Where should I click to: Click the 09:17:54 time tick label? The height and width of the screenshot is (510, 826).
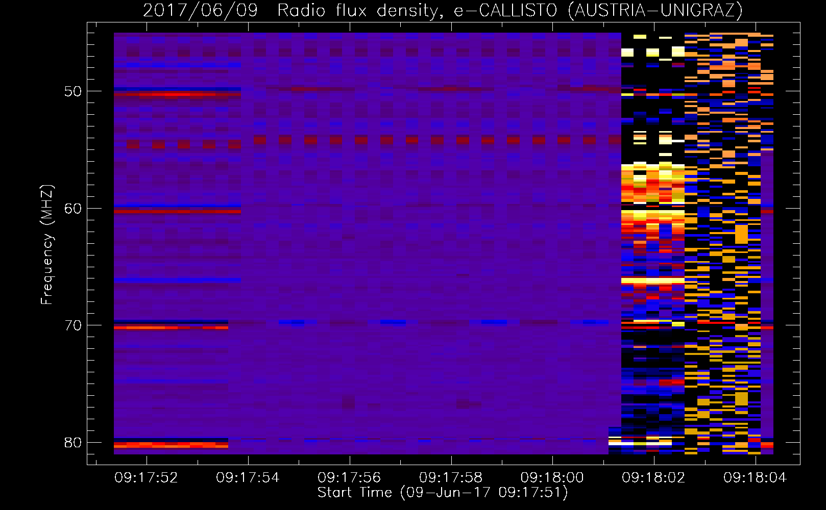click(x=248, y=478)
